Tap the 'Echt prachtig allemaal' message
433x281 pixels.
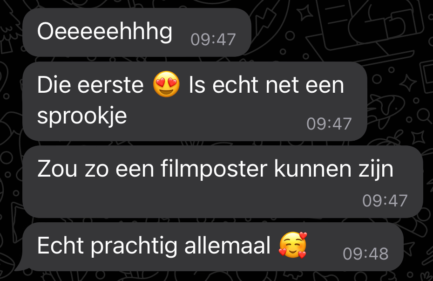213,247
